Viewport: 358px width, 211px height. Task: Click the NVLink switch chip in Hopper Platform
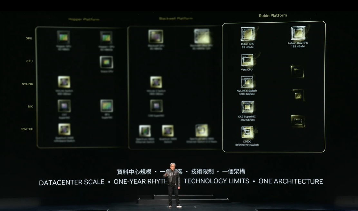(64, 82)
